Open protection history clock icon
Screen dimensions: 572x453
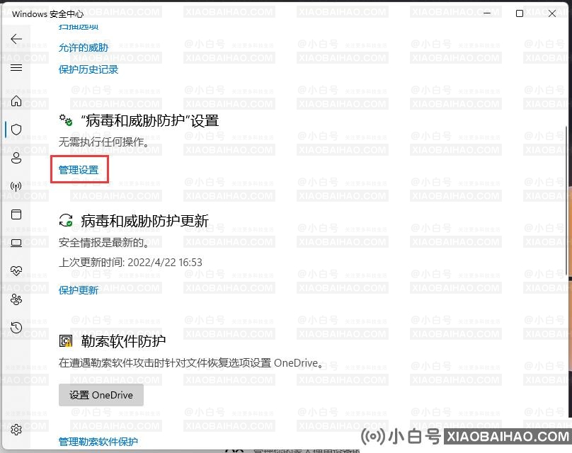pos(16,328)
